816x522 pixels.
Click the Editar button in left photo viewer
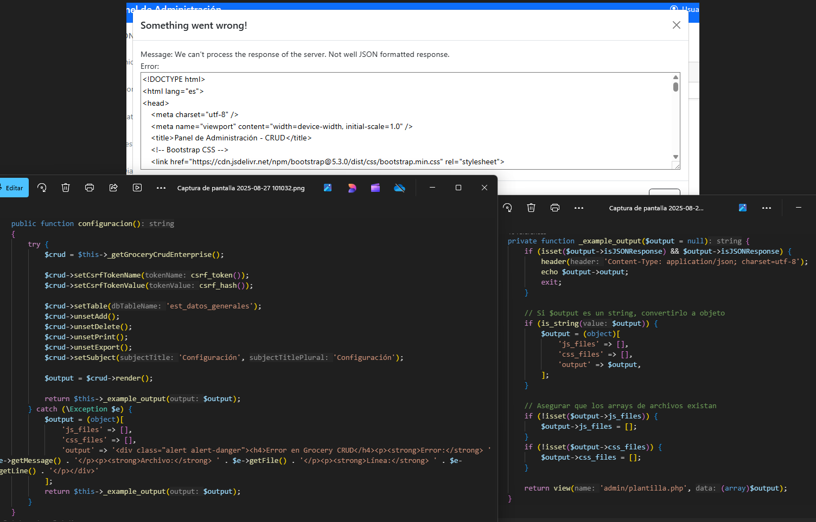13,188
